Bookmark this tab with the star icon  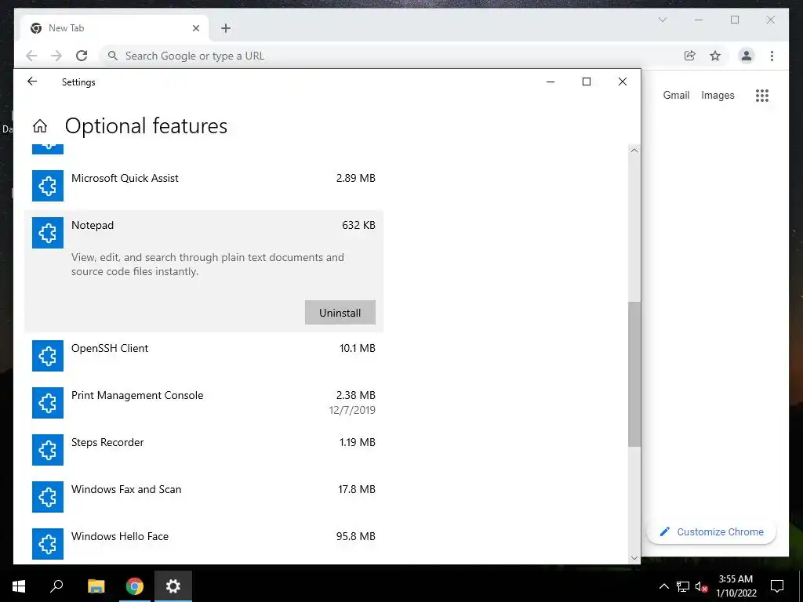715,56
